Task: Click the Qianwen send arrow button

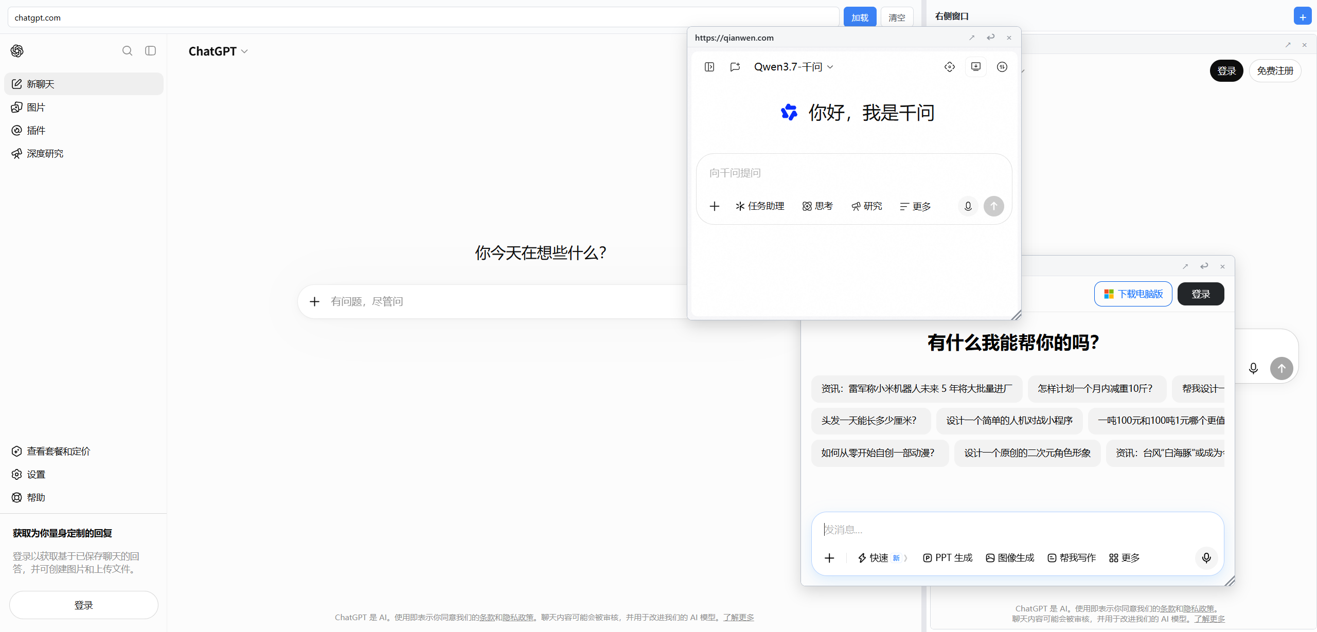Action: 994,206
